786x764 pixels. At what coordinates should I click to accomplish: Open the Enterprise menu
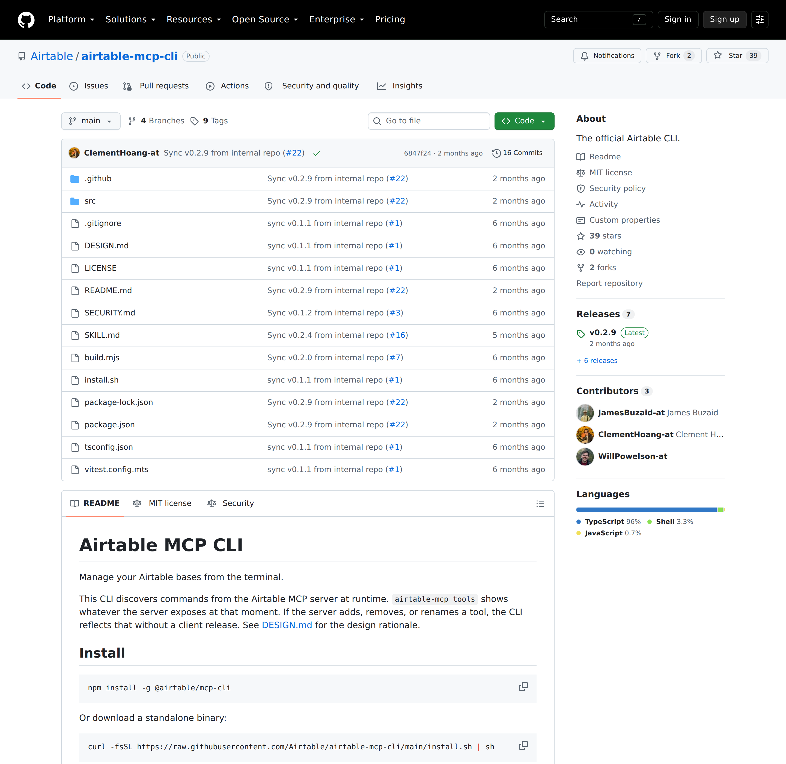337,20
